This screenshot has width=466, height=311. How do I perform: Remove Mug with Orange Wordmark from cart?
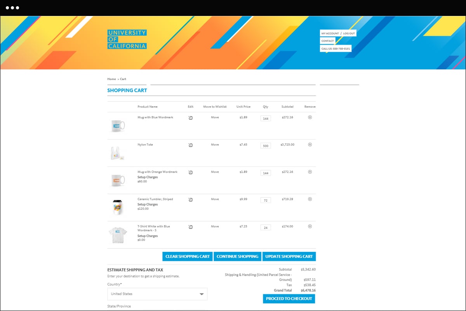coord(310,172)
